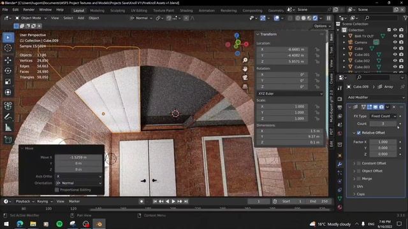The width and height of the screenshot is (408, 229).
Task: Open the Output properties tab icon
Action: pyautogui.click(x=340, y=108)
